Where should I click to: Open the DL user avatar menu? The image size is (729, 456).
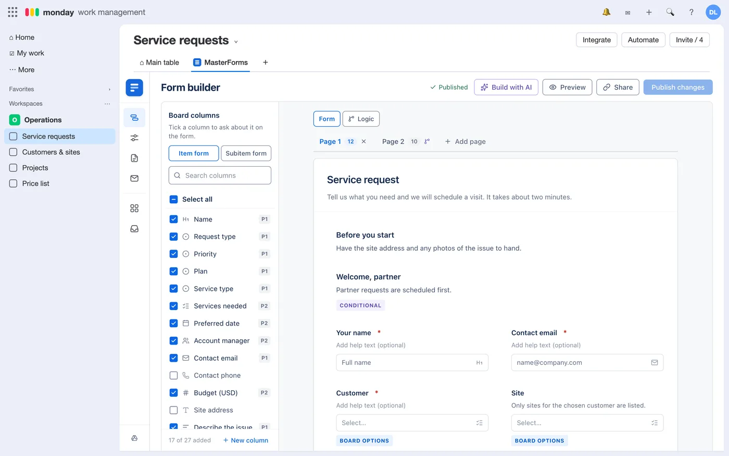[713, 12]
